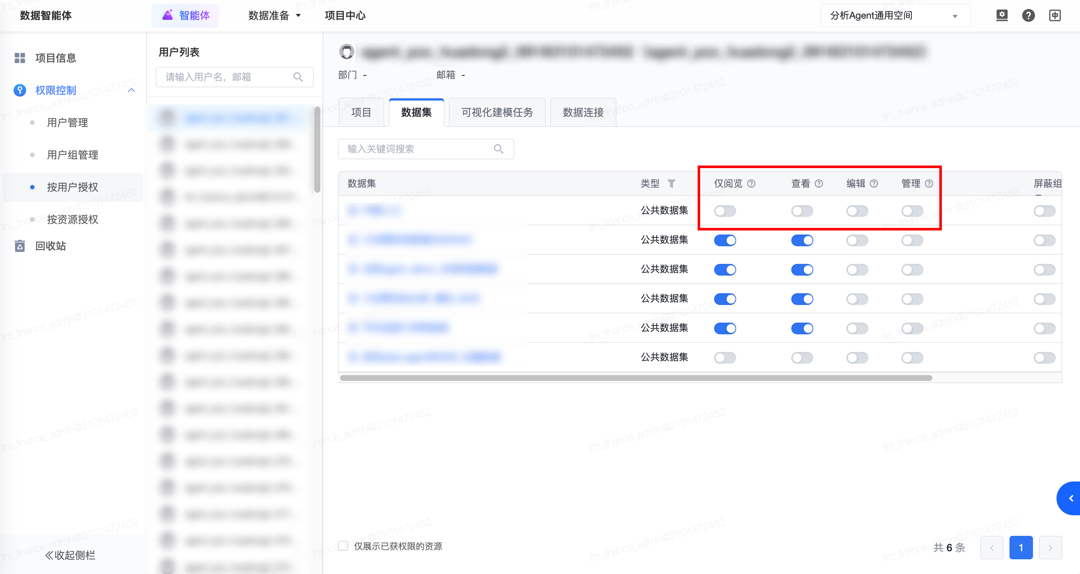
Task: Open the first dataset name link
Action: point(374,210)
